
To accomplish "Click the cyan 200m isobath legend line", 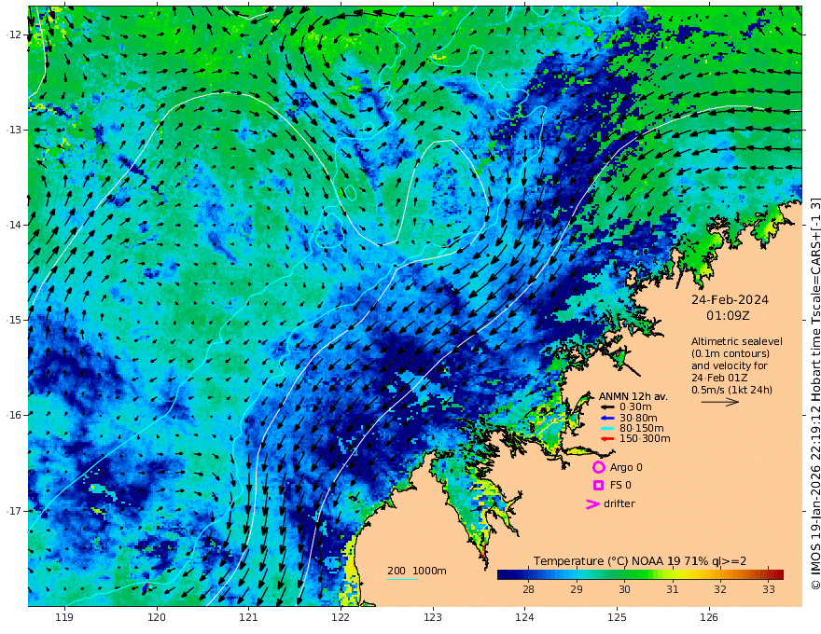I will 402,579.
